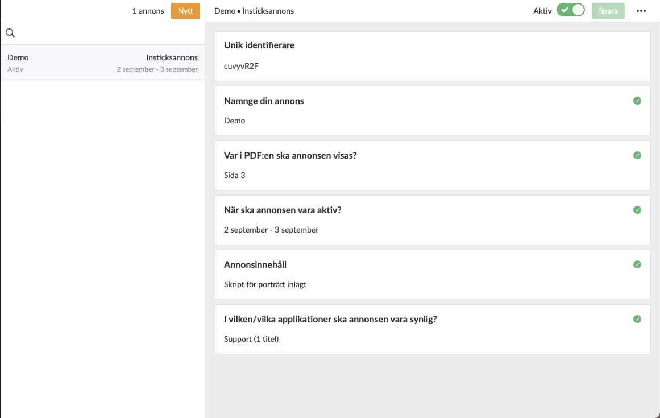This screenshot has height=418, width=660.
Task: Click the green status icon on Annonsinnehåll
Action: pyautogui.click(x=637, y=264)
